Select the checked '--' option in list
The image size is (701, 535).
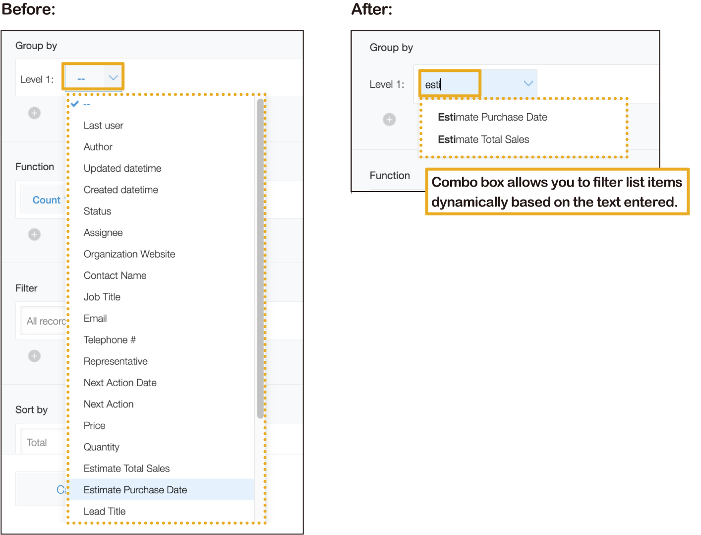(87, 104)
